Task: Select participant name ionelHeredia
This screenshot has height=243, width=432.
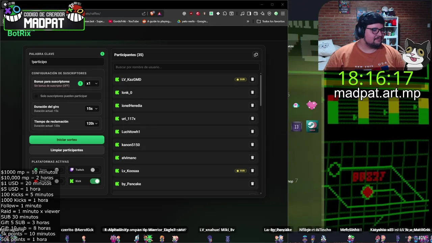Action: [132, 106]
